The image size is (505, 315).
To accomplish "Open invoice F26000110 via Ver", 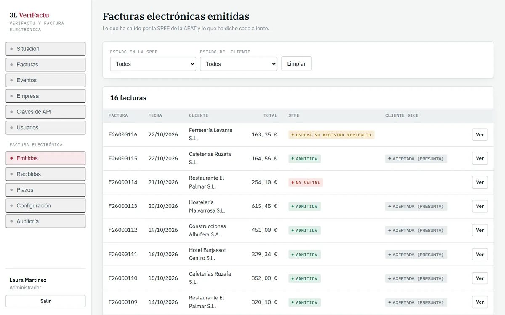I will (480, 278).
